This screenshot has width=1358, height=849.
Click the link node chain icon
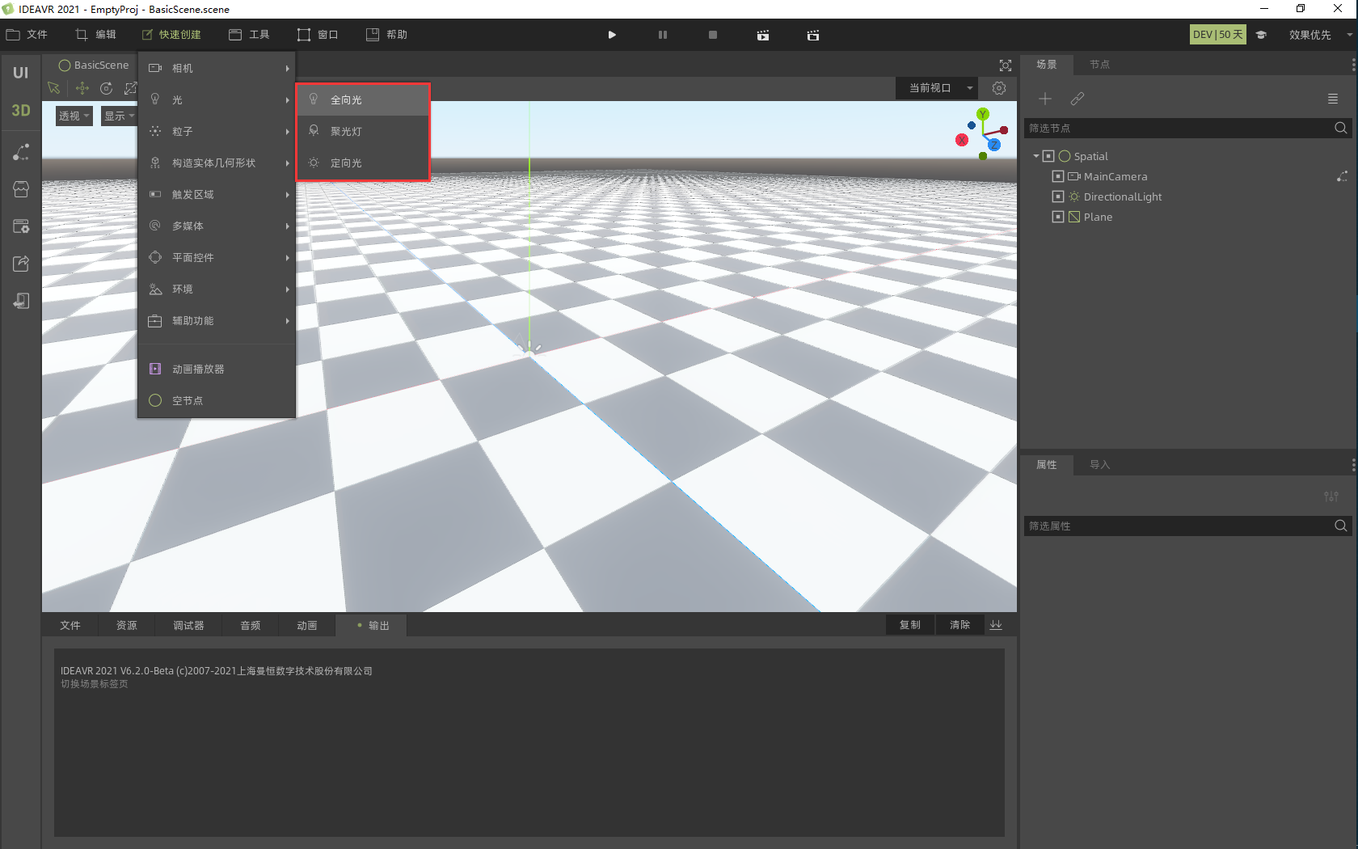1077,99
